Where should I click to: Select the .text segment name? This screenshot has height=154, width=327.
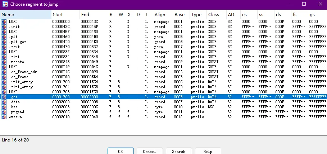14,47
